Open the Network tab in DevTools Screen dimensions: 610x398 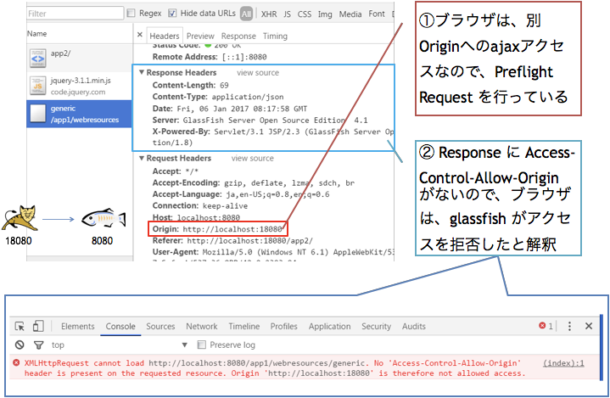pyautogui.click(x=201, y=326)
